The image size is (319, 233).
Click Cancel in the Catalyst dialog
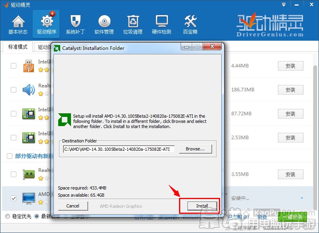click(73, 206)
